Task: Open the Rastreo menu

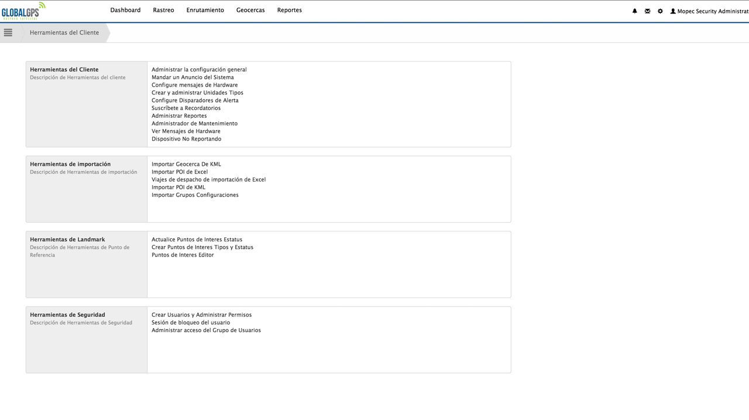Action: (x=163, y=10)
